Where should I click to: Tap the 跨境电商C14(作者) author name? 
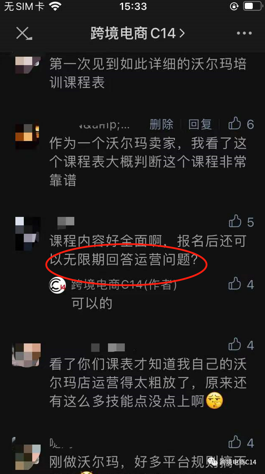tap(124, 285)
